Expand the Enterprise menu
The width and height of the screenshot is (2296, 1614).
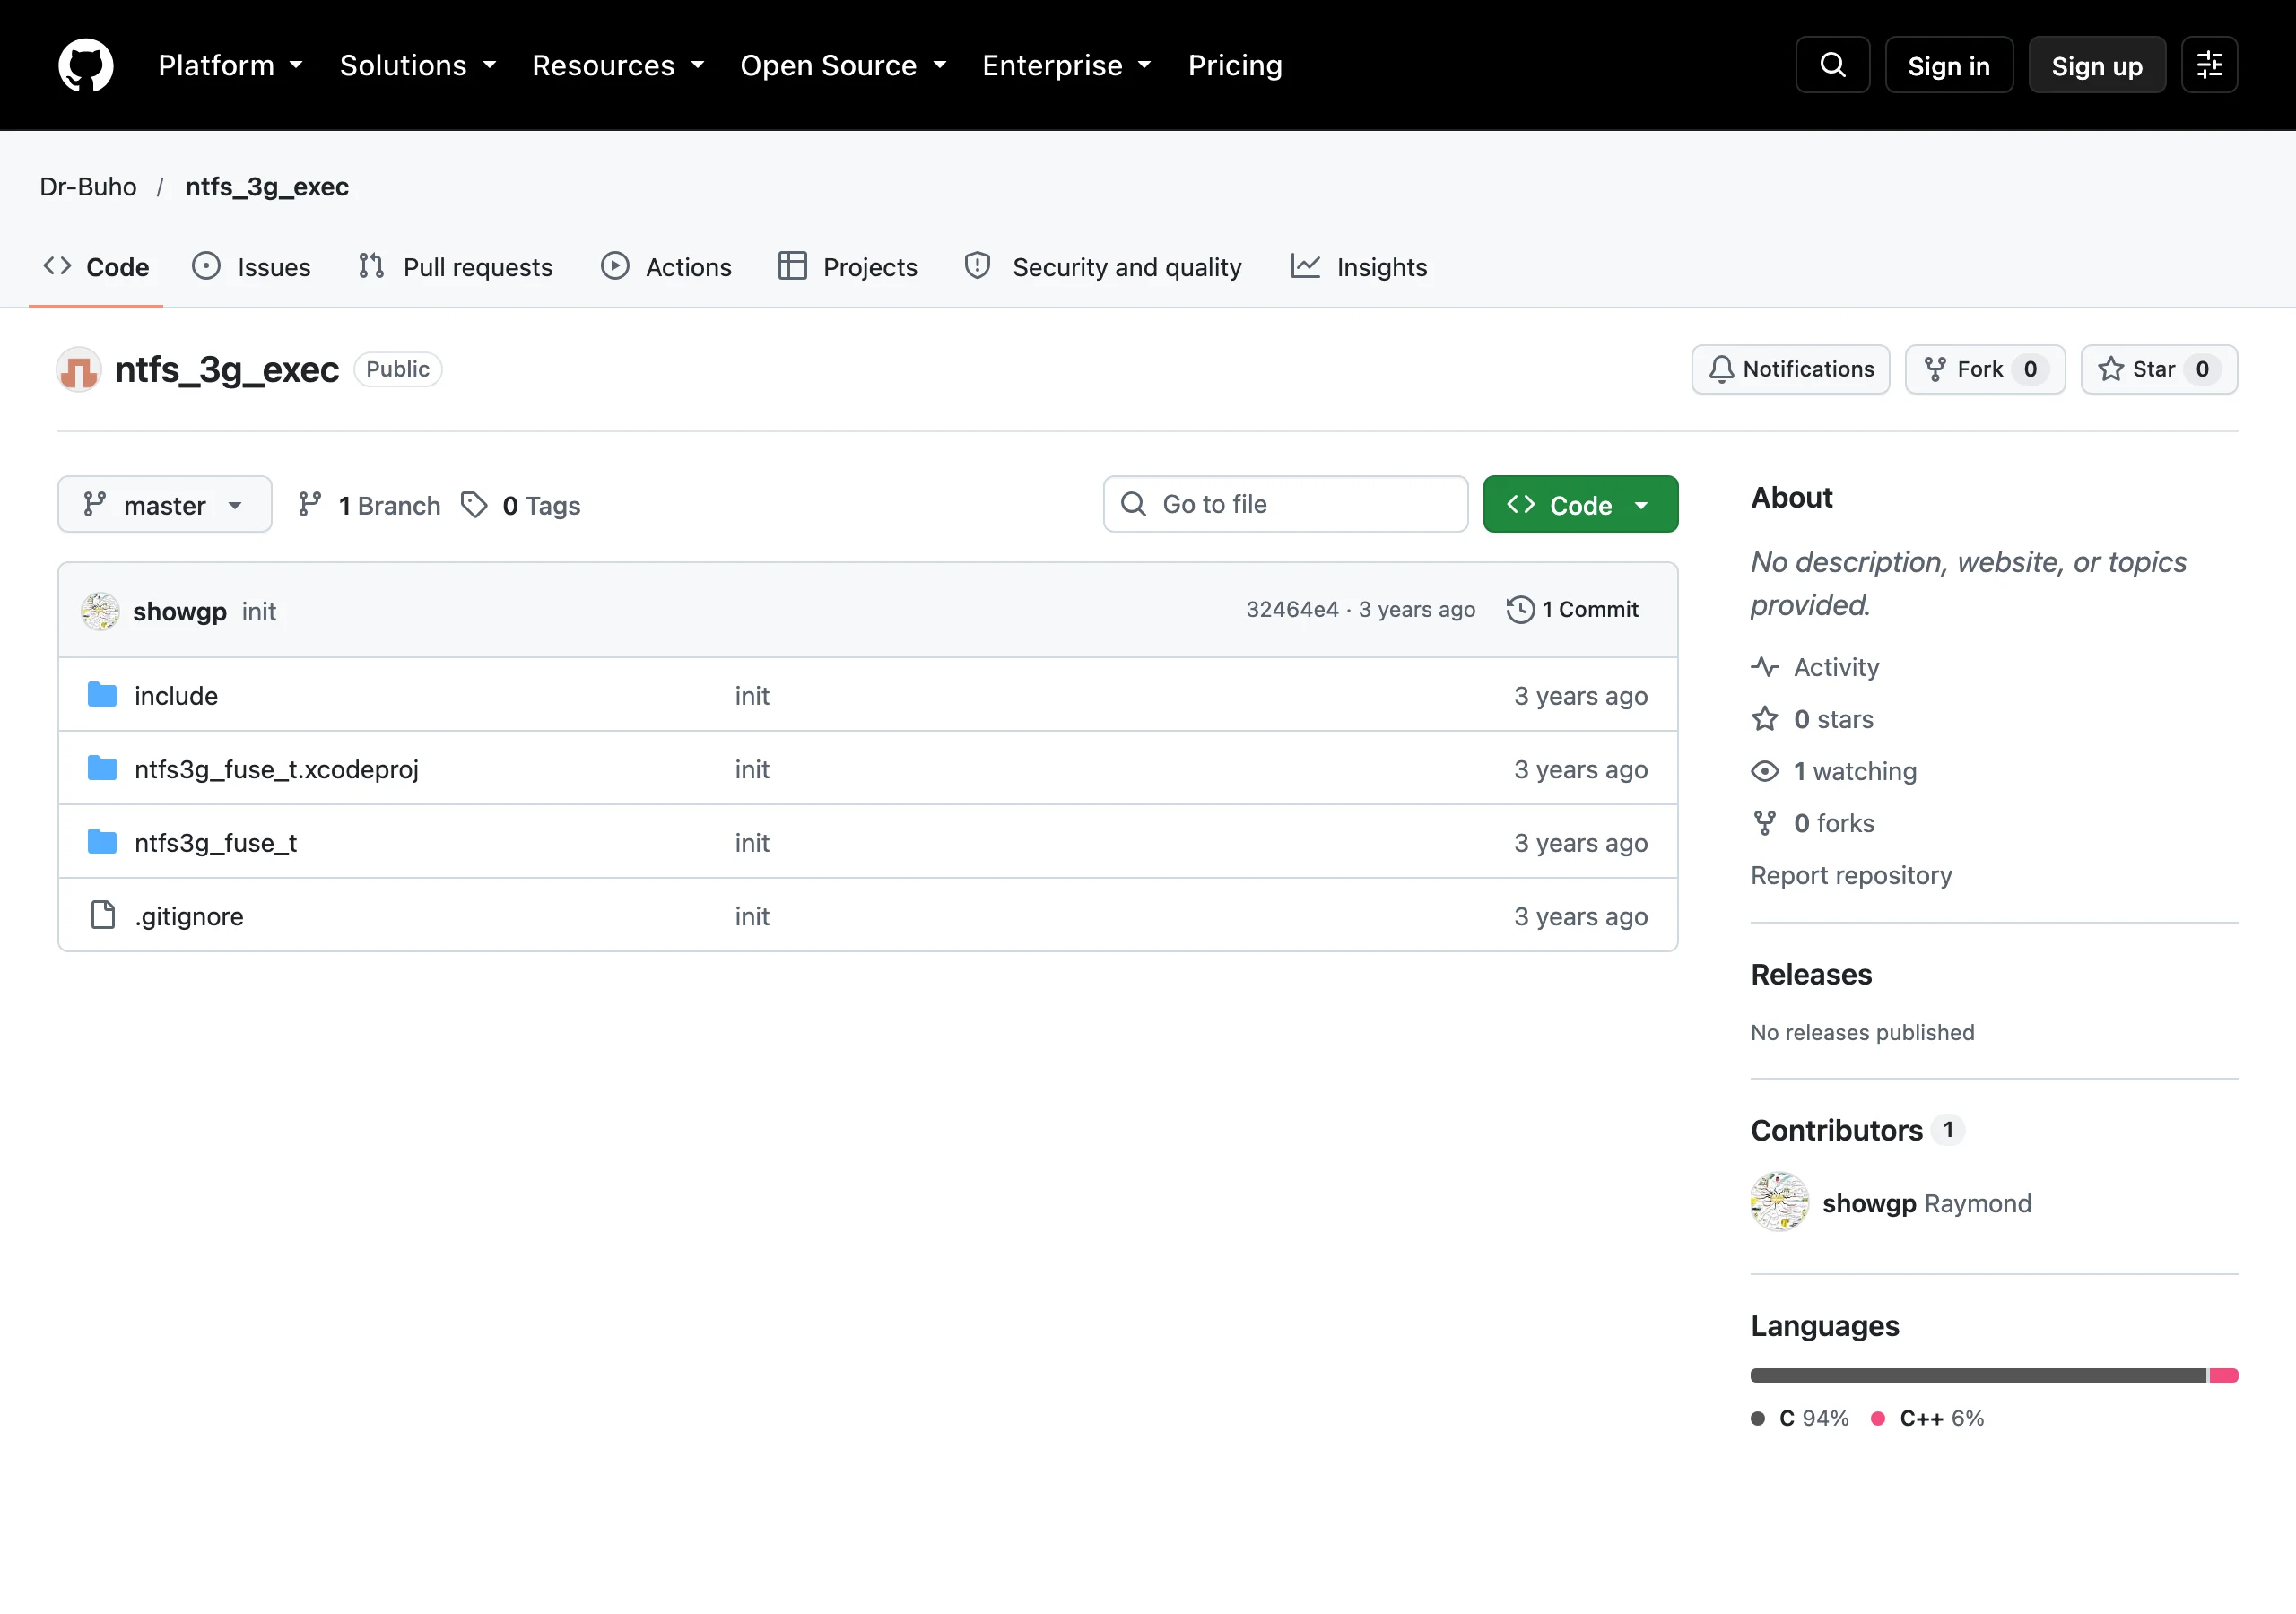(x=1067, y=65)
